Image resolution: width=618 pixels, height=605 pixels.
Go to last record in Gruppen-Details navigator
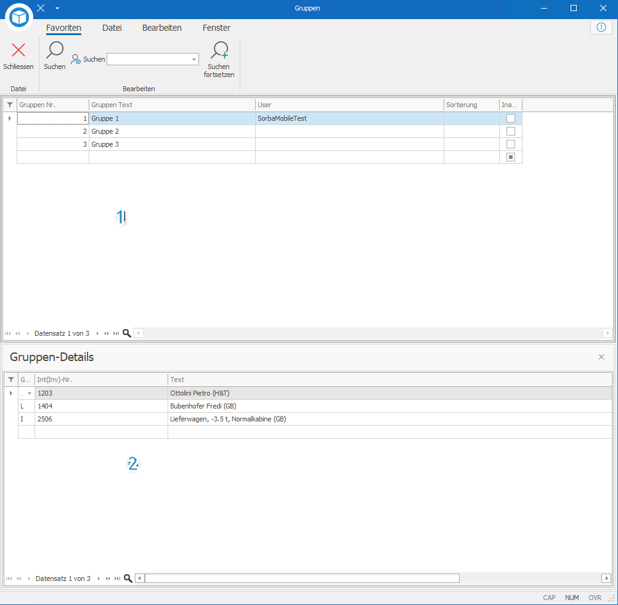[x=117, y=579]
